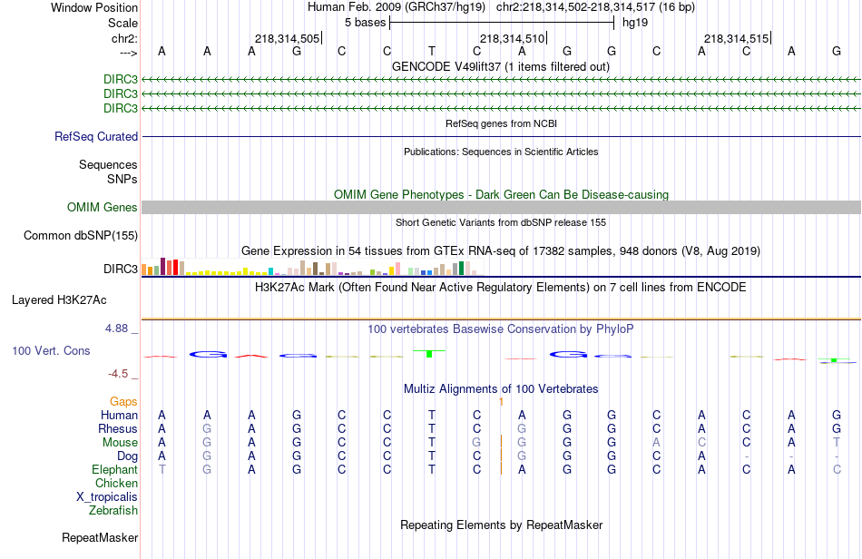Image resolution: width=862 pixels, height=559 pixels.
Task: Select the Chicken alignment row label
Action: [116, 483]
